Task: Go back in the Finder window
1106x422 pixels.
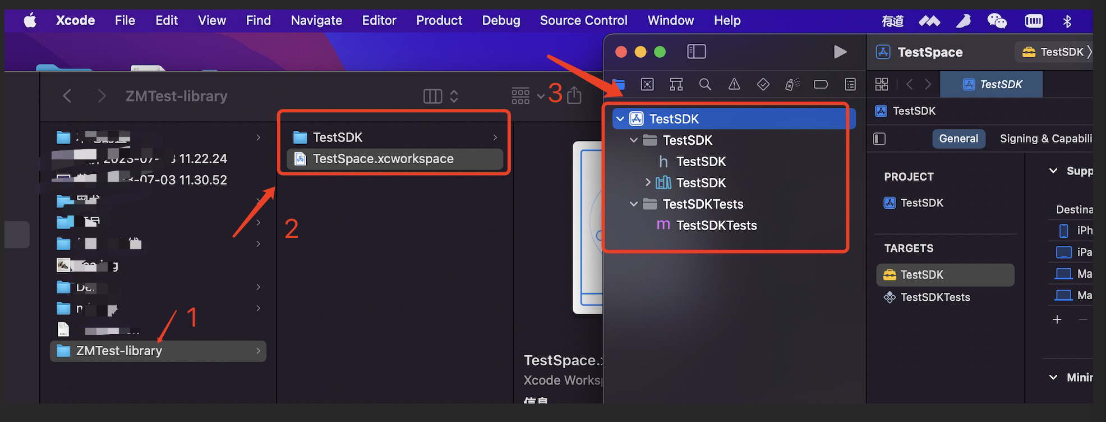Action: (x=67, y=96)
